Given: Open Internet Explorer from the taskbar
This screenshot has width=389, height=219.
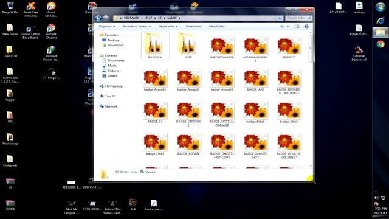Looking at the screenshot, I should pos(380,20).
